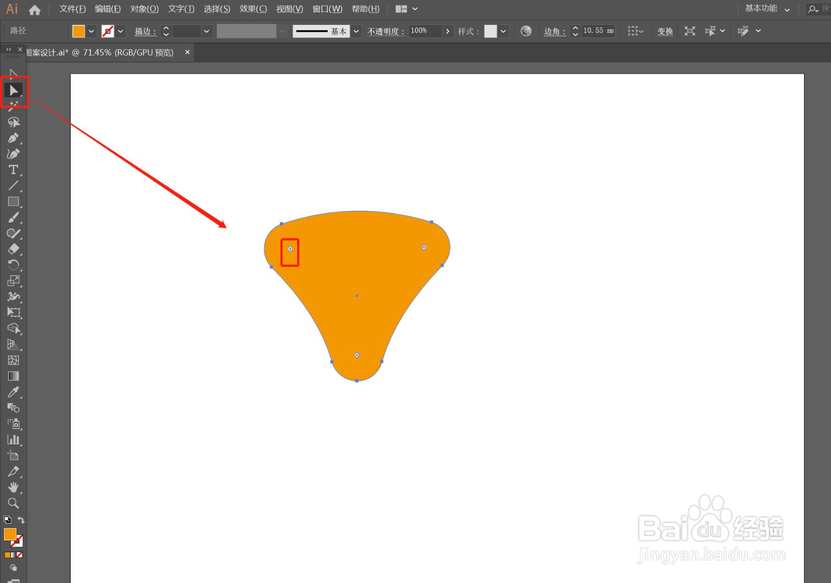
Task: Select the Artboard tool
Action: pos(14,456)
